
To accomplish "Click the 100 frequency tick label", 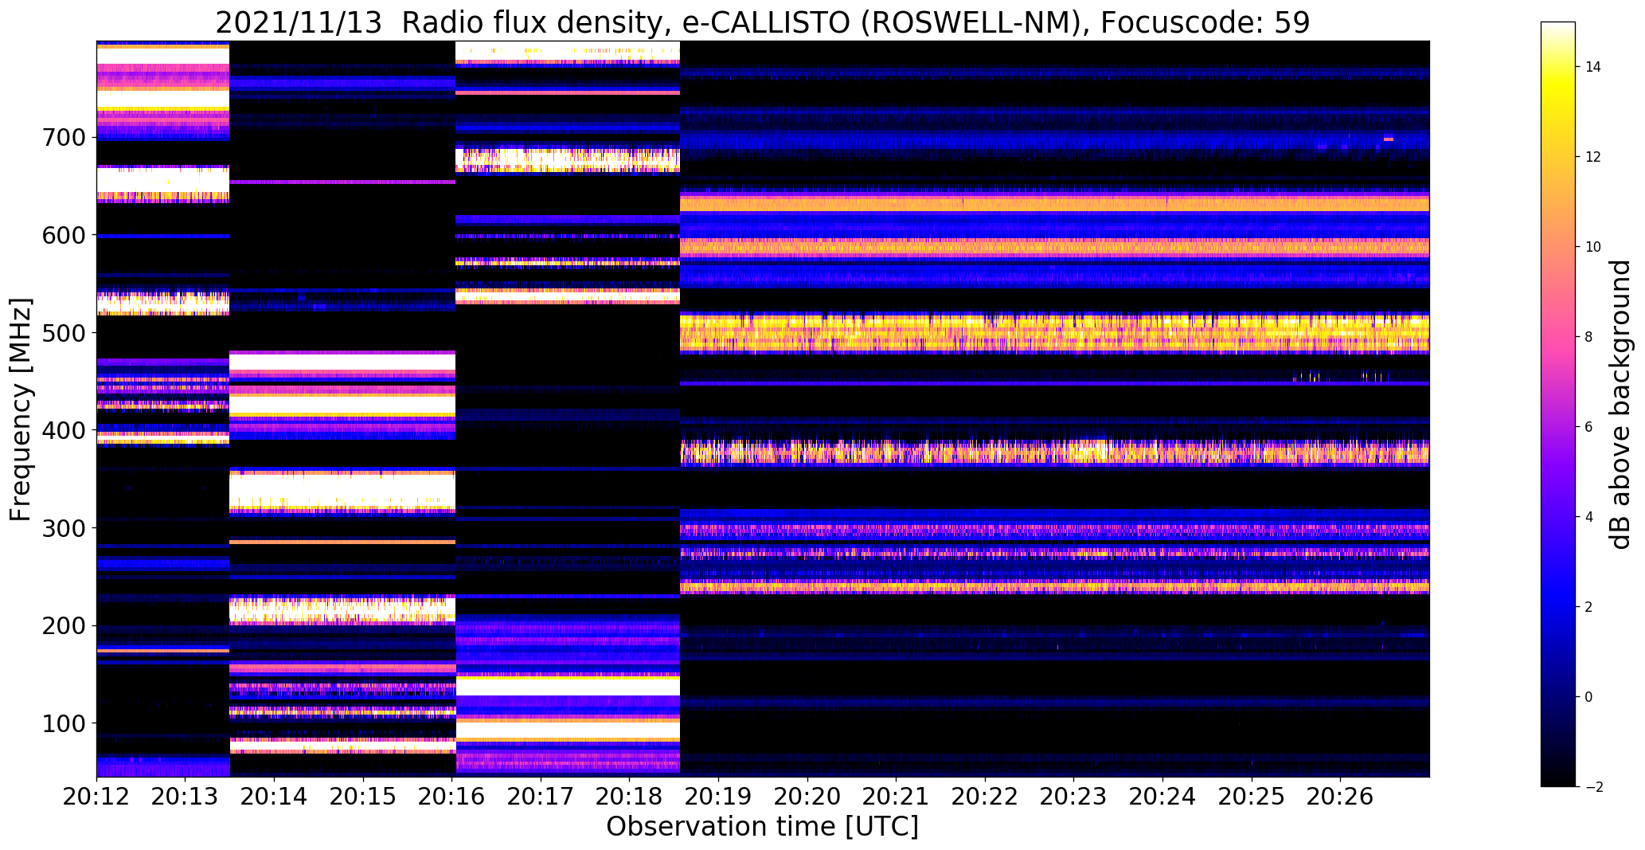I will (64, 723).
